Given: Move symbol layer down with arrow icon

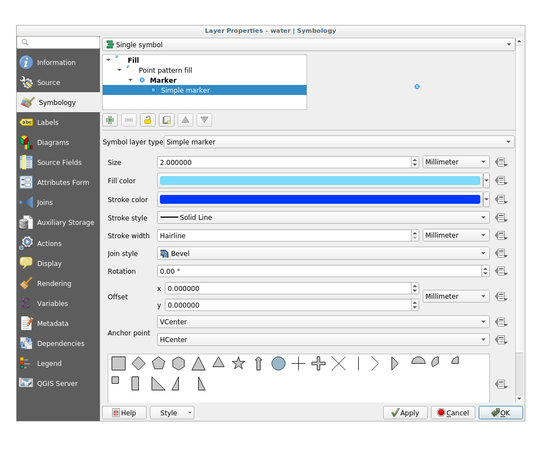Looking at the screenshot, I should pyautogui.click(x=204, y=120).
